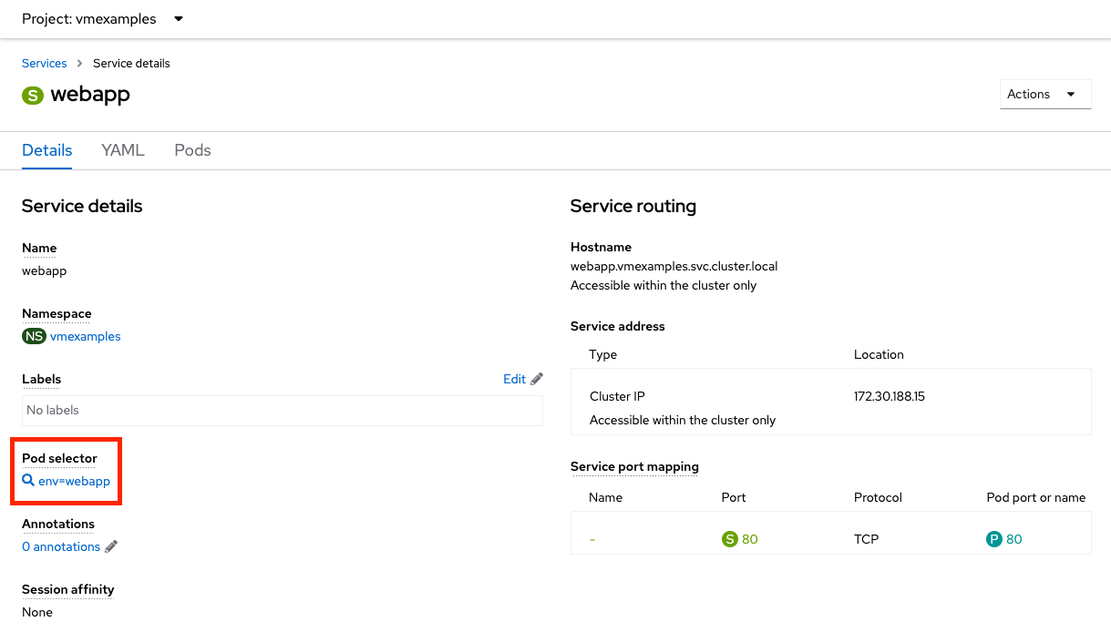Click the webapp Service badge icon
The width and height of the screenshot is (1111, 642).
pos(33,95)
